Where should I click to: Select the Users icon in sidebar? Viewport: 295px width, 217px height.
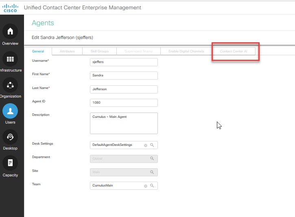pyautogui.click(x=10, y=111)
